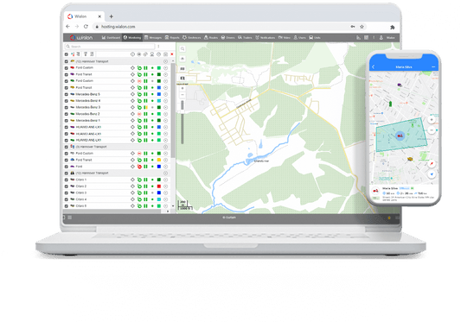Uncheck the Citaro 5 checkbox

[x=66, y=206]
